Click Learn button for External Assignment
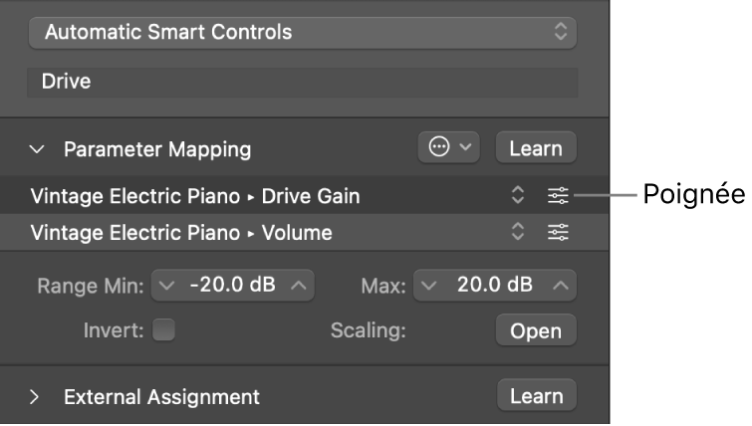 point(536,396)
